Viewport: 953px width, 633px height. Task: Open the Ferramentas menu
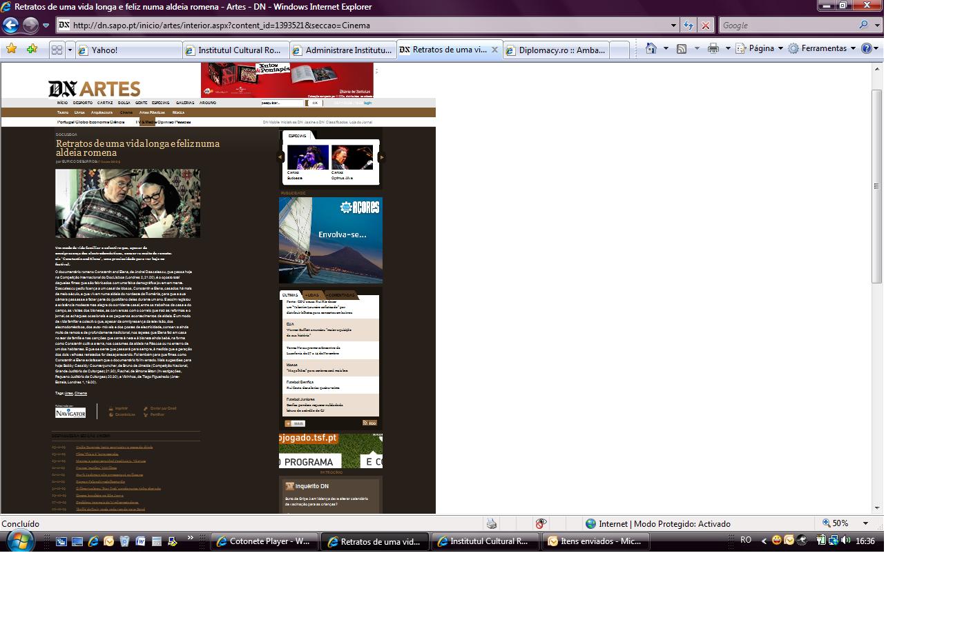[822, 48]
